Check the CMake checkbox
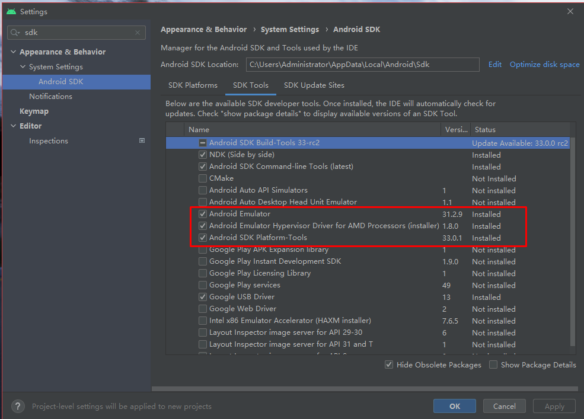 (203, 178)
